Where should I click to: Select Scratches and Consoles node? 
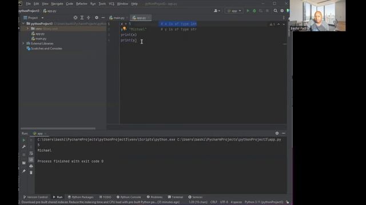[x=45, y=48]
